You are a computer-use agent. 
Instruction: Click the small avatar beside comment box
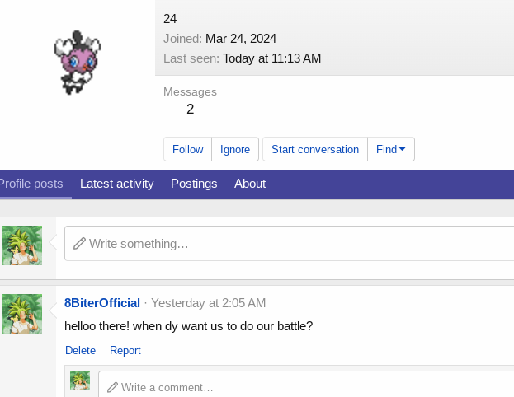tap(80, 381)
